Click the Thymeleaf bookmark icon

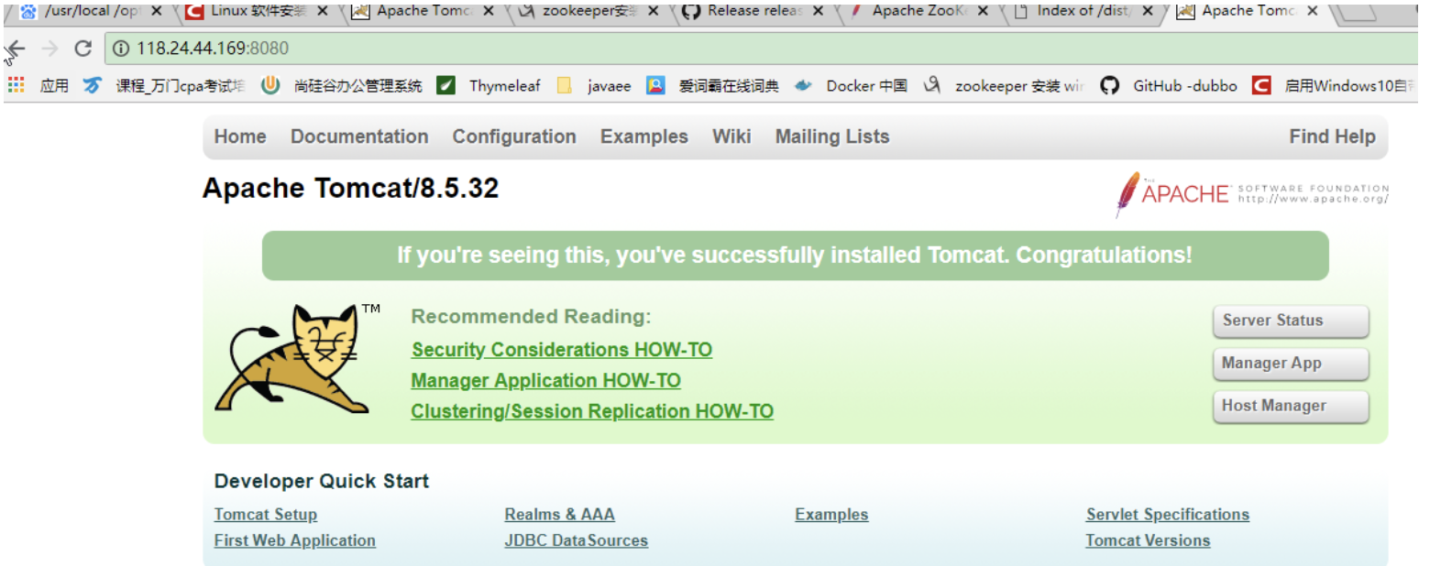point(445,86)
